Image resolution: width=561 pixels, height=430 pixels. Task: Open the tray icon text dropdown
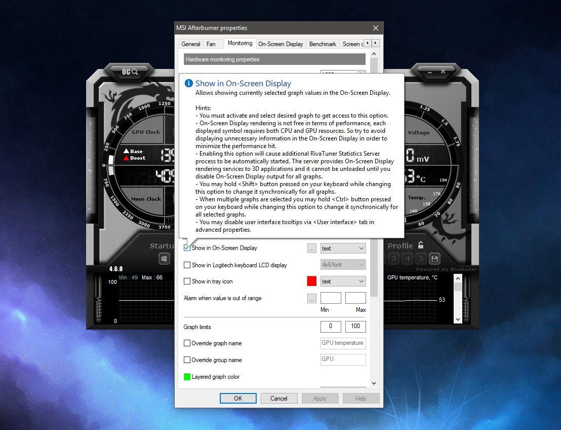tap(343, 281)
